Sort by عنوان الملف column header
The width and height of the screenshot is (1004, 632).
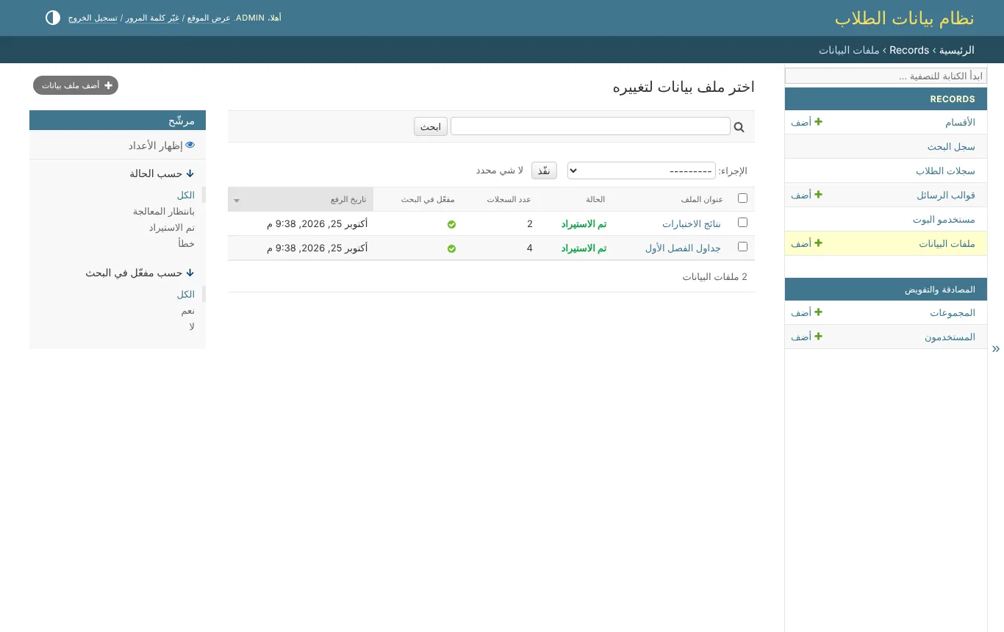pos(702,199)
